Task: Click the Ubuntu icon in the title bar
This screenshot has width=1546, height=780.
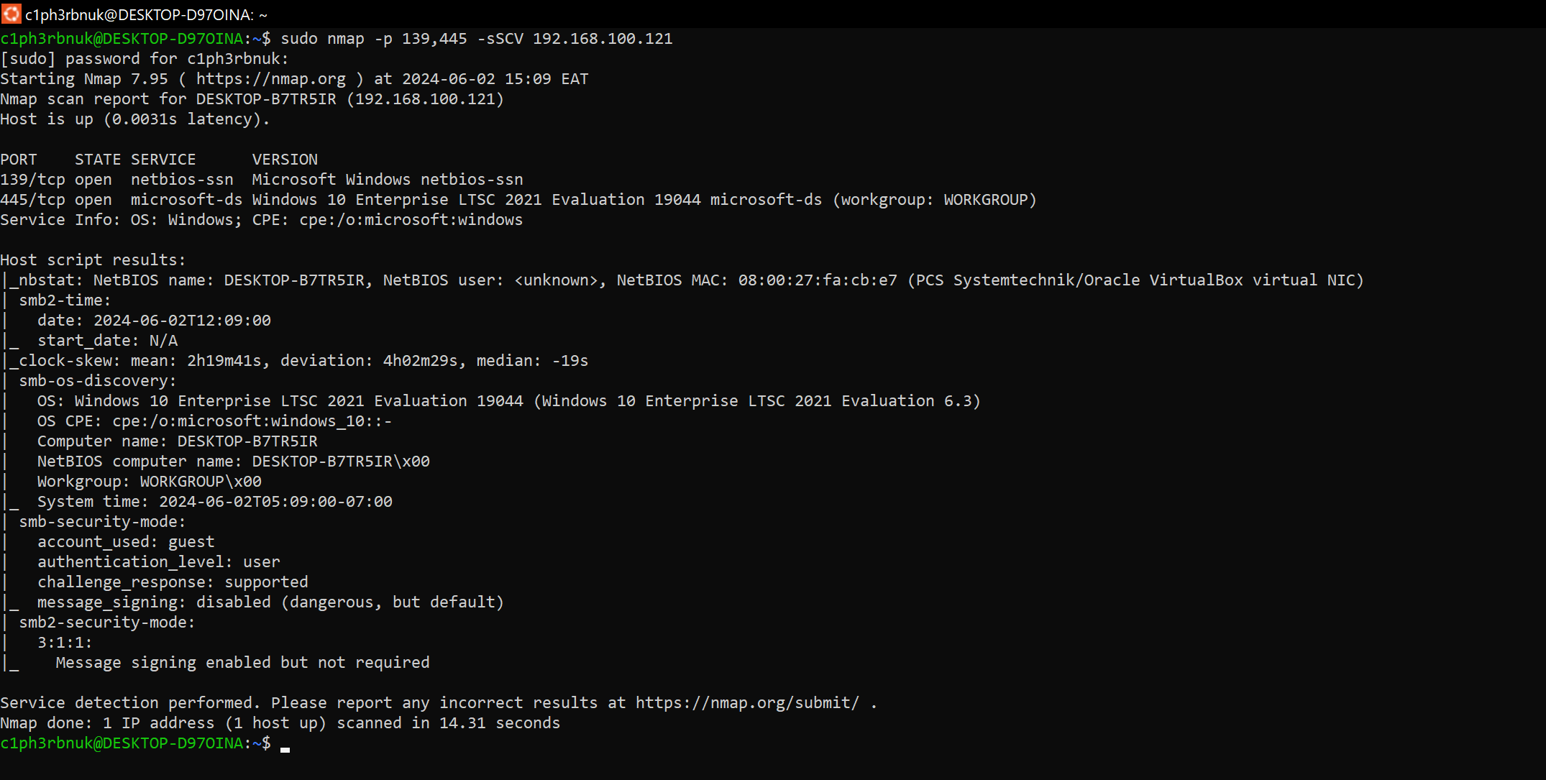Action: coord(12,14)
